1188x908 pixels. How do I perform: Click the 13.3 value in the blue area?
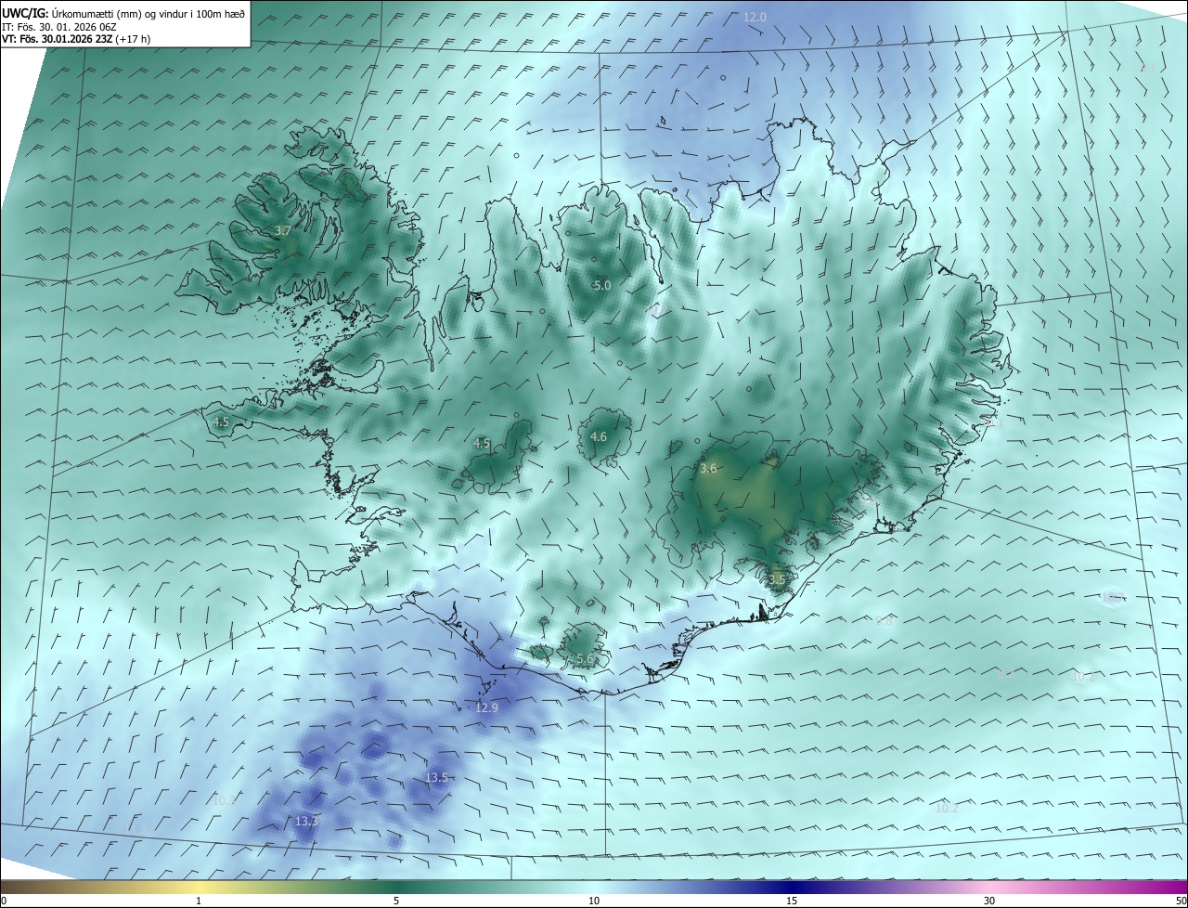point(306,822)
